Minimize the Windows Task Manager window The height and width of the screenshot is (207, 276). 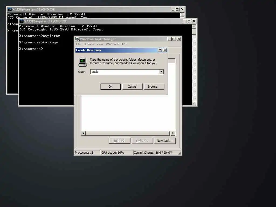point(169,39)
